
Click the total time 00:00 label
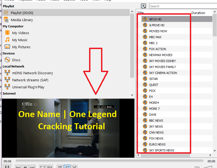tap(211, 161)
